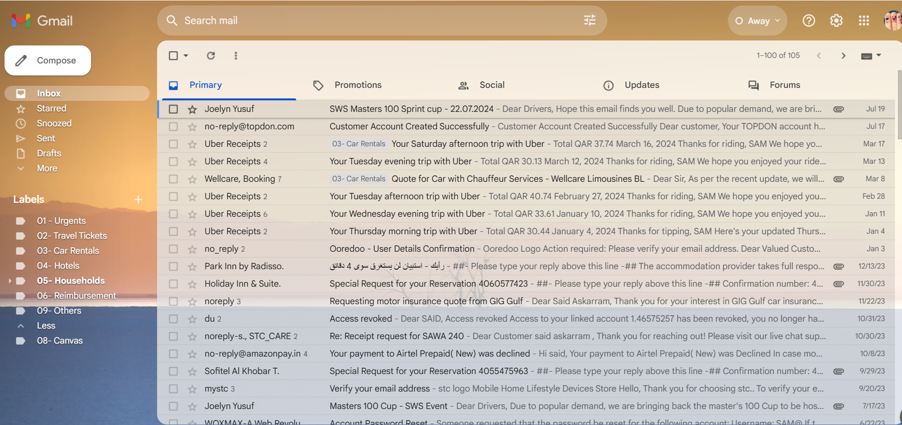Viewport: 902px width, 425px height.
Task: Star the Joelyn Yusuf SWS Masters email
Action: (x=192, y=109)
